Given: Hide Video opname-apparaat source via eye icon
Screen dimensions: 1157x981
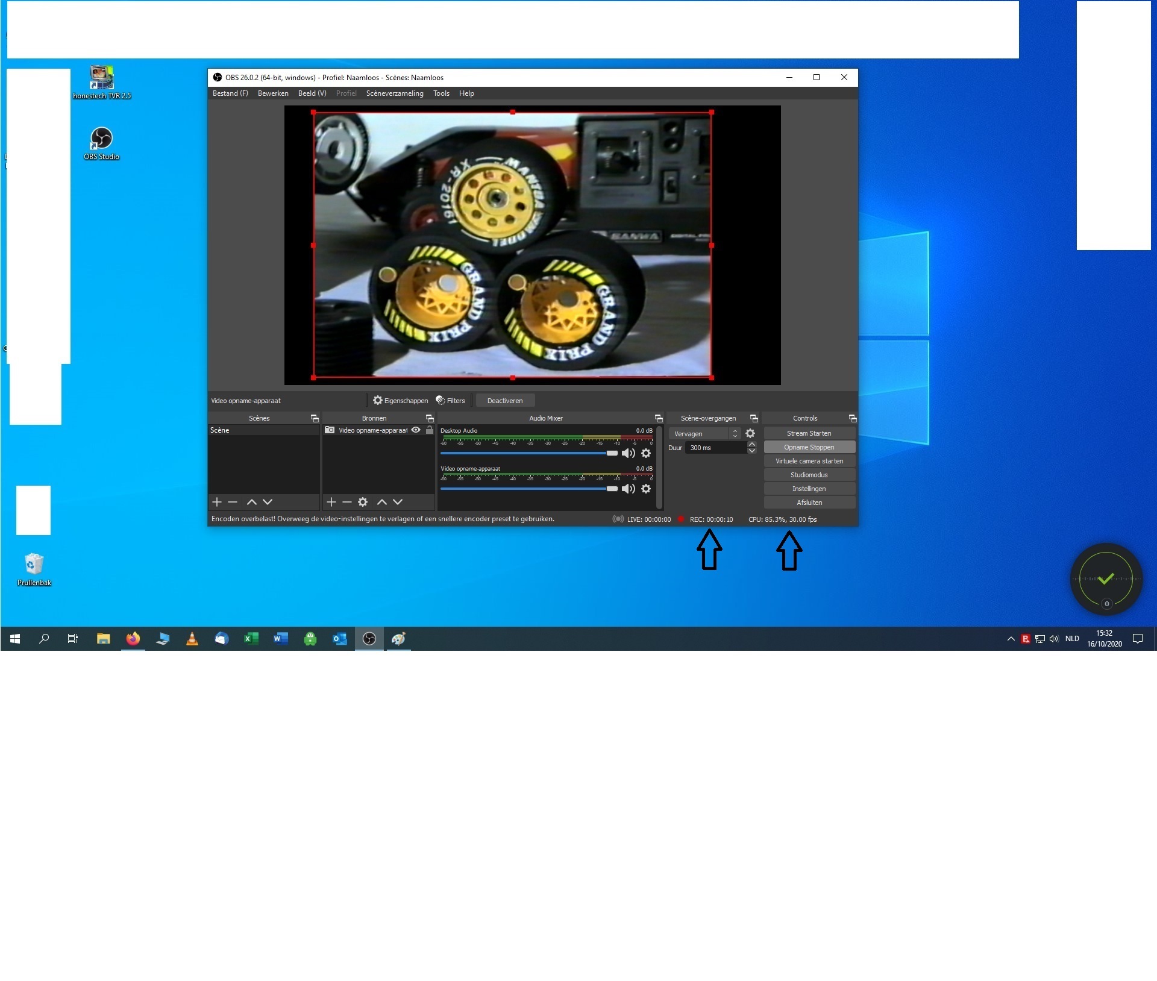Looking at the screenshot, I should pos(416,430).
